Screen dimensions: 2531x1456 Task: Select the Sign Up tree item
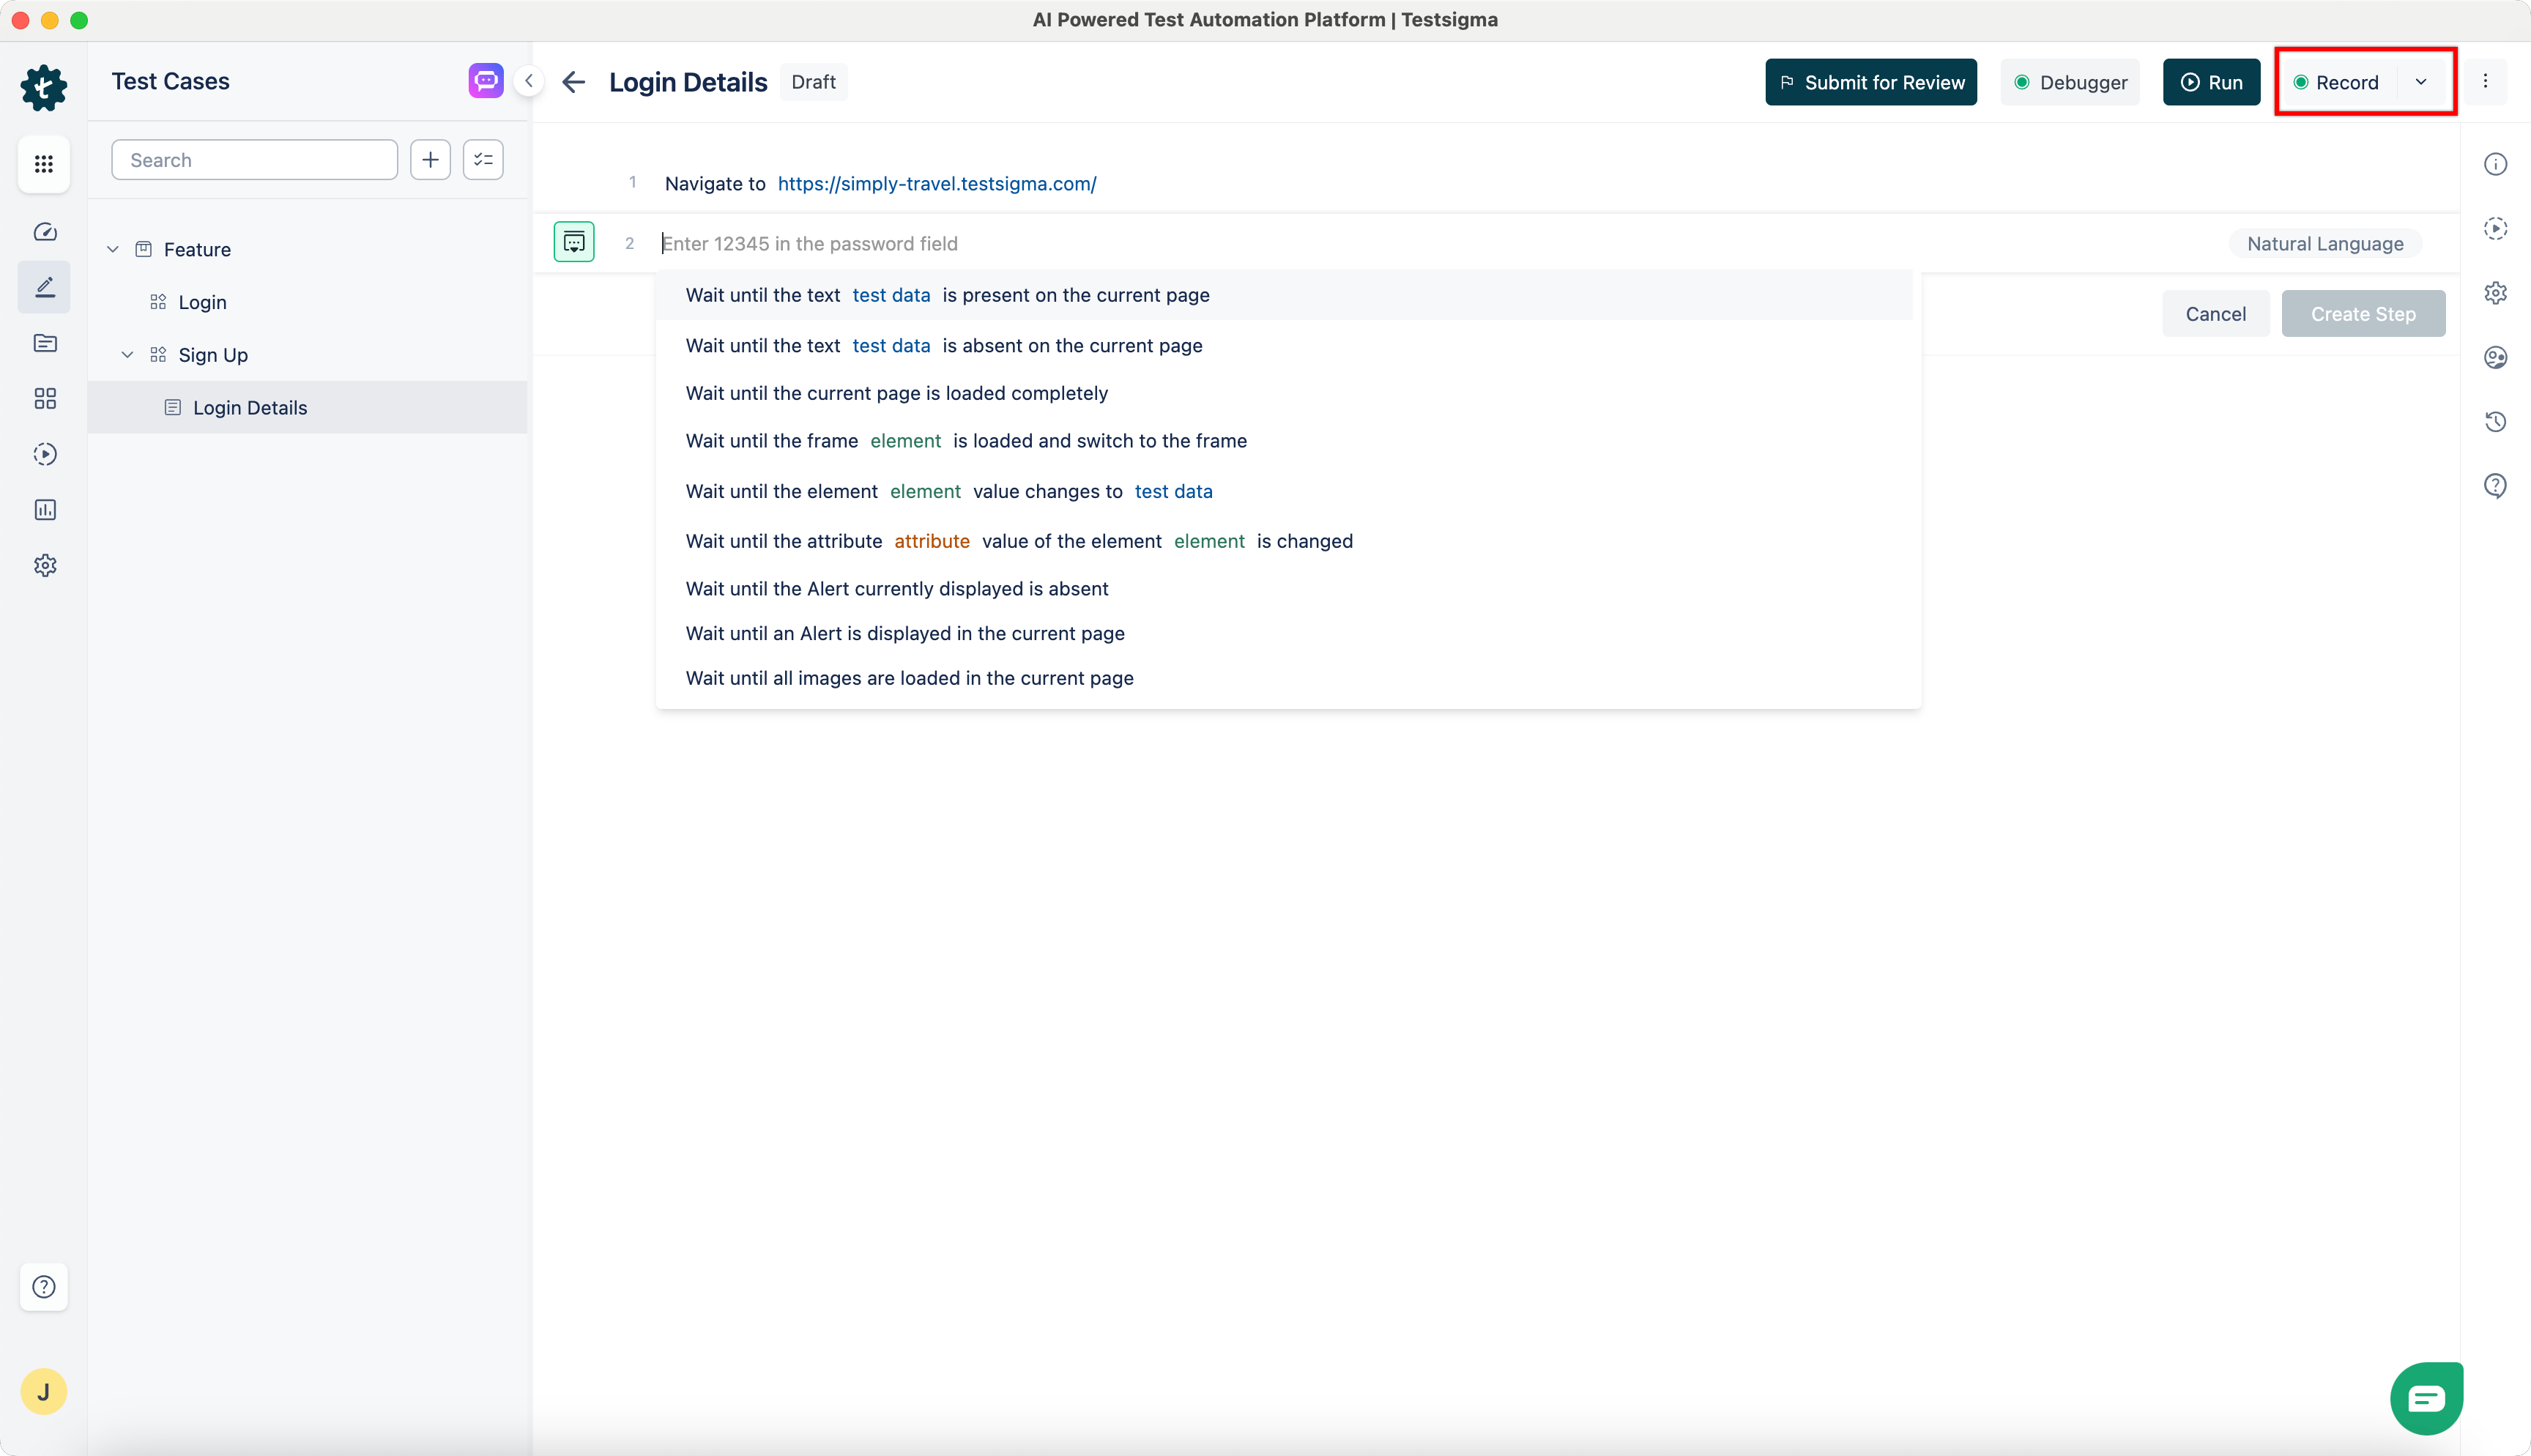tap(213, 355)
